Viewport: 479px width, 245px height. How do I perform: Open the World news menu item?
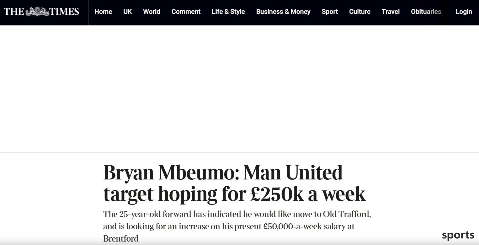[152, 12]
